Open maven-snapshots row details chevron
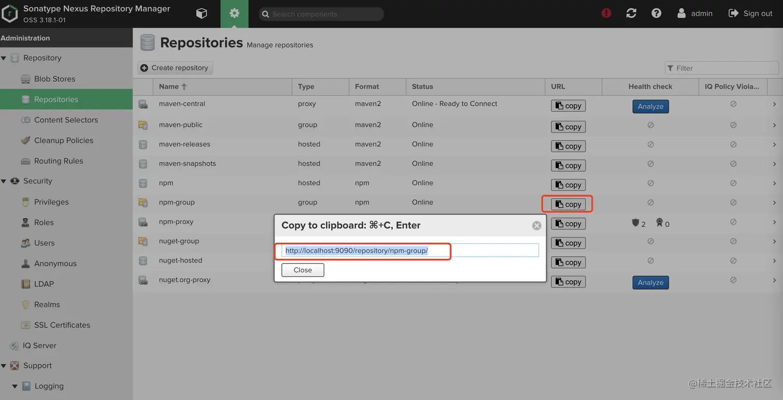 click(x=774, y=164)
